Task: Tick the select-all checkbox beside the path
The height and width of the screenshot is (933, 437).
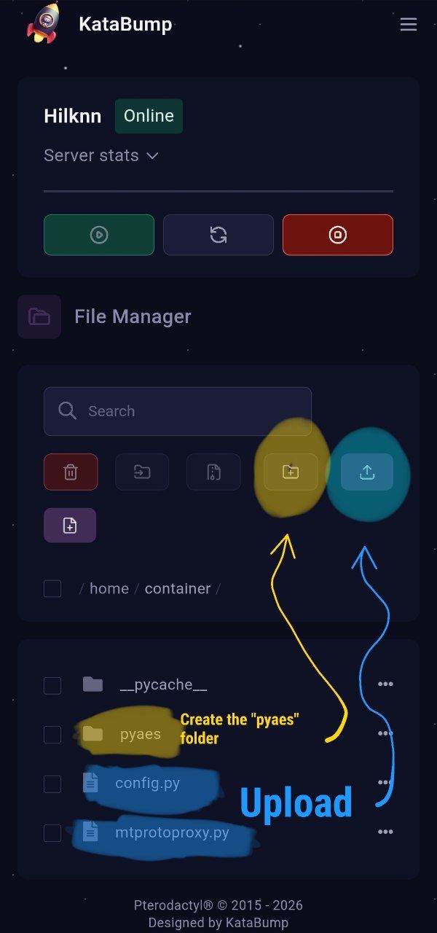Action: (x=52, y=588)
